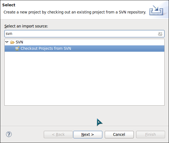Clear the filter text with broom icon
169x143 pixels.
coord(160,34)
